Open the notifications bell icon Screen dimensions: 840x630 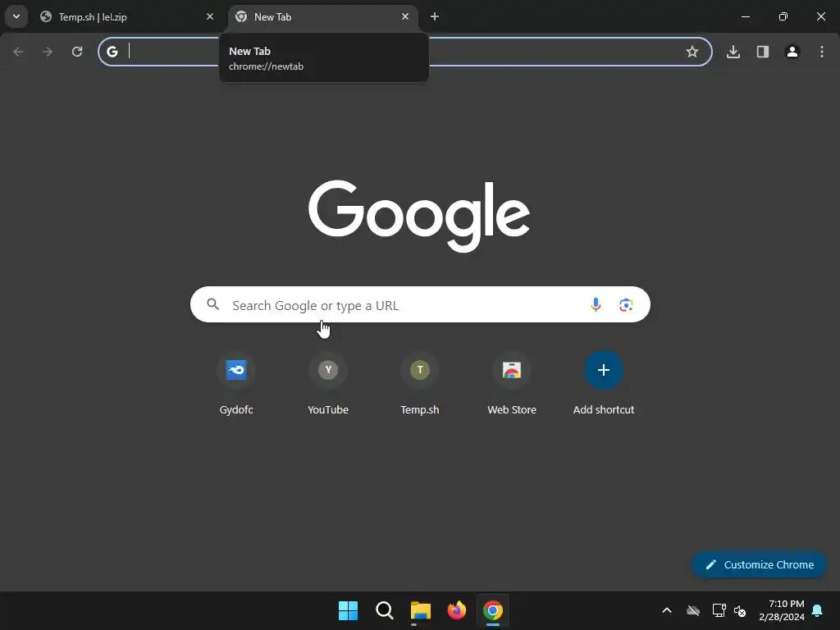pos(818,610)
